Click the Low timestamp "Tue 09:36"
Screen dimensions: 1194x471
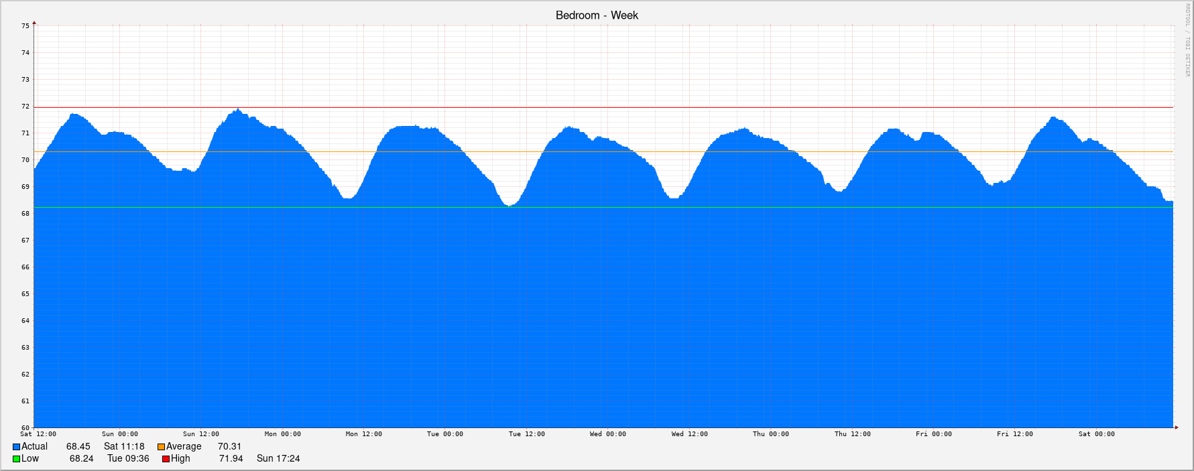(128, 458)
